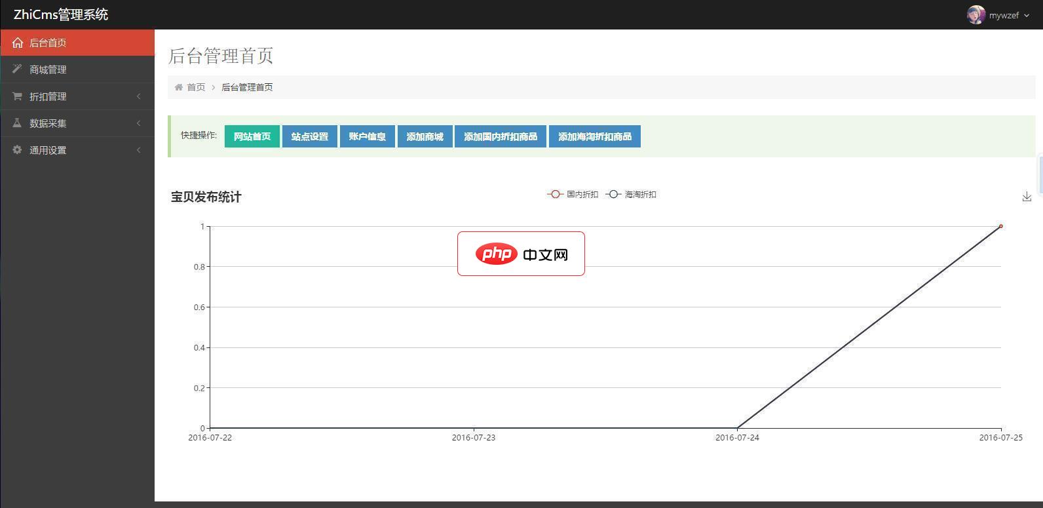Open the 商城管理 menu item
The width and height of the screenshot is (1043, 508).
[x=48, y=69]
